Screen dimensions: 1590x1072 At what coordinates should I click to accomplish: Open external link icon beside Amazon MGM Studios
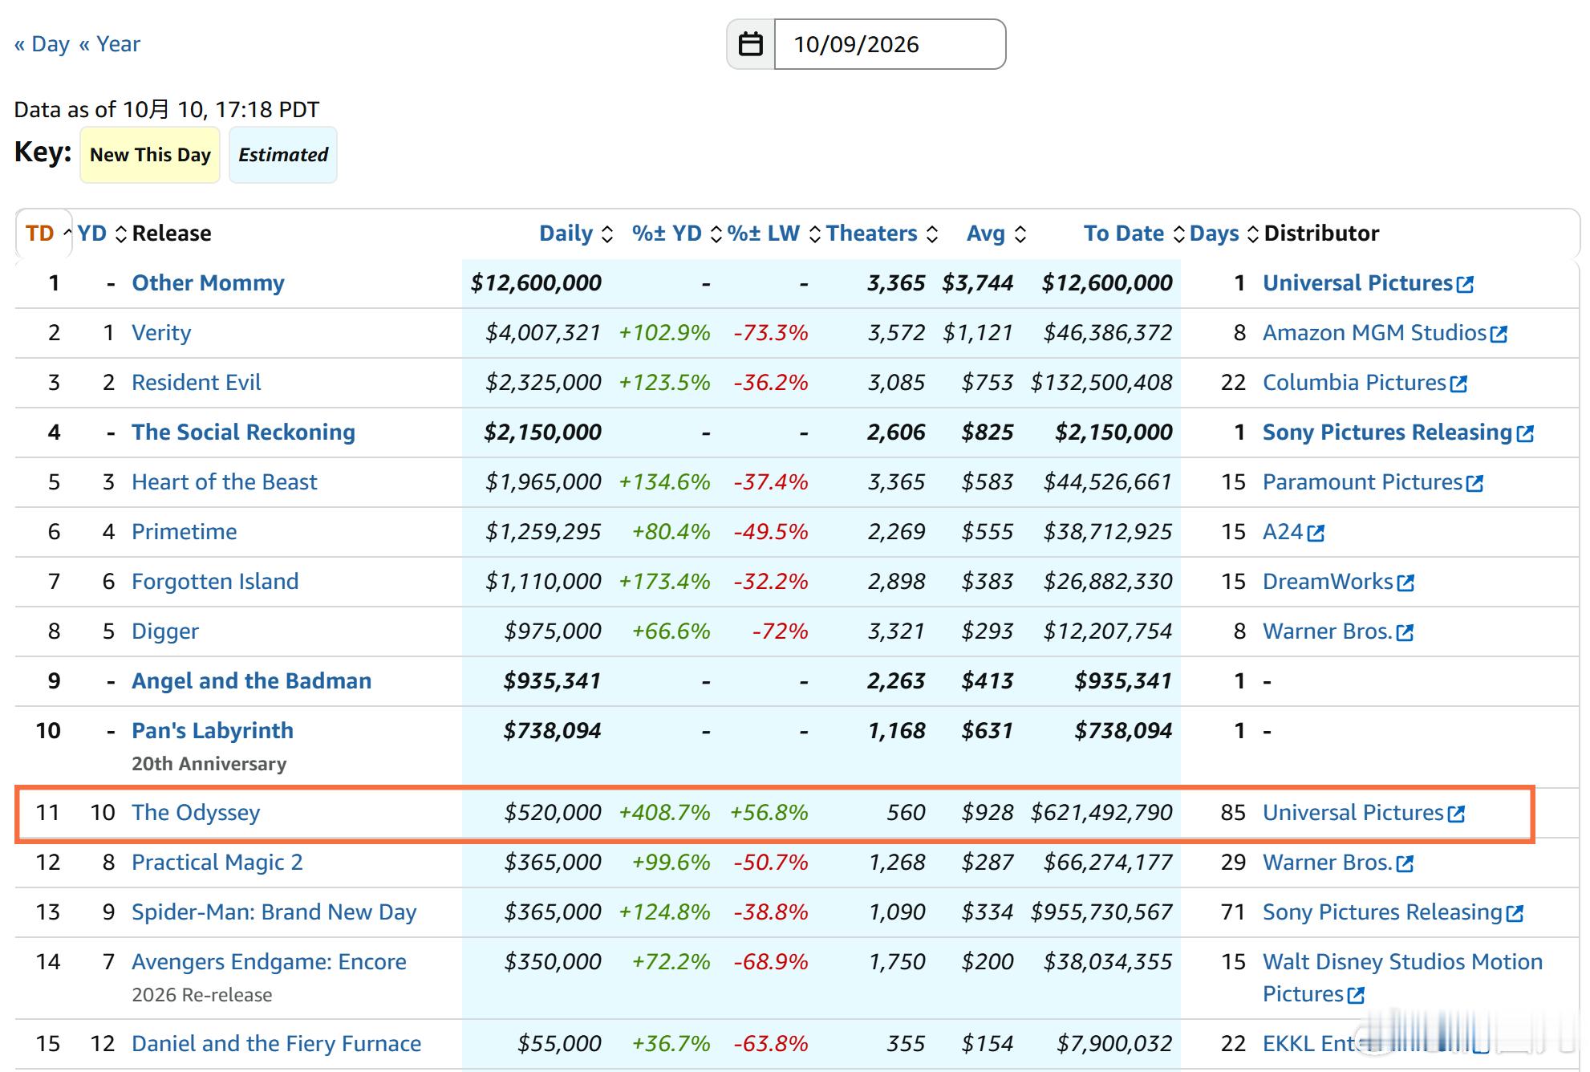(1499, 334)
